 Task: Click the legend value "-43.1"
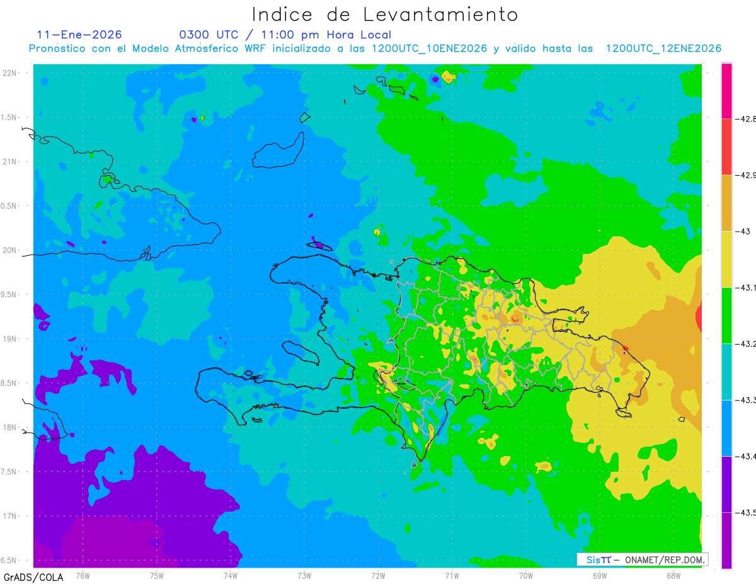point(746,288)
